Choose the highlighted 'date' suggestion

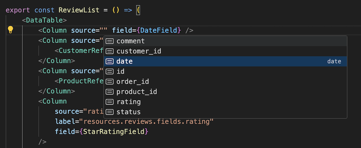(x=225, y=61)
